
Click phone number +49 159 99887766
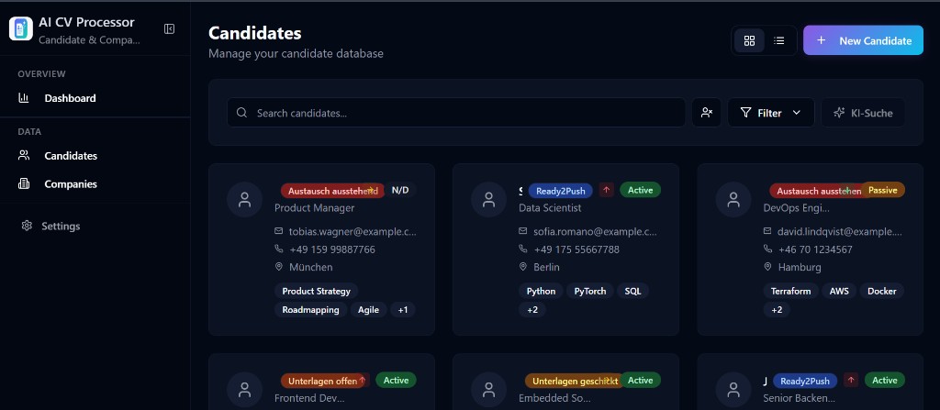point(332,249)
